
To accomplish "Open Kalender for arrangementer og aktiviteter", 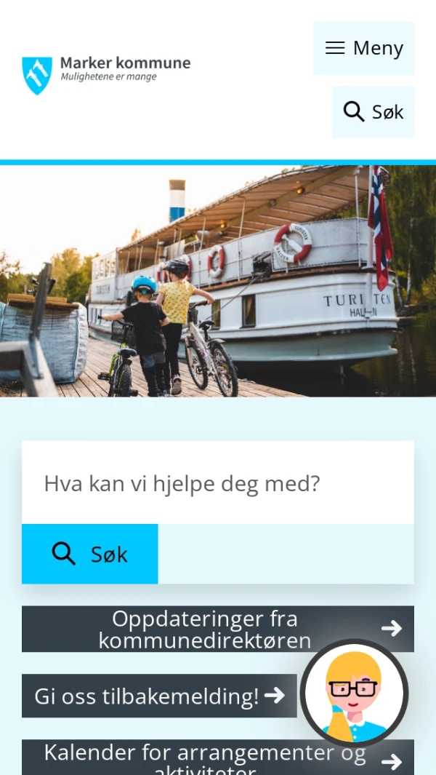I will click(x=218, y=758).
